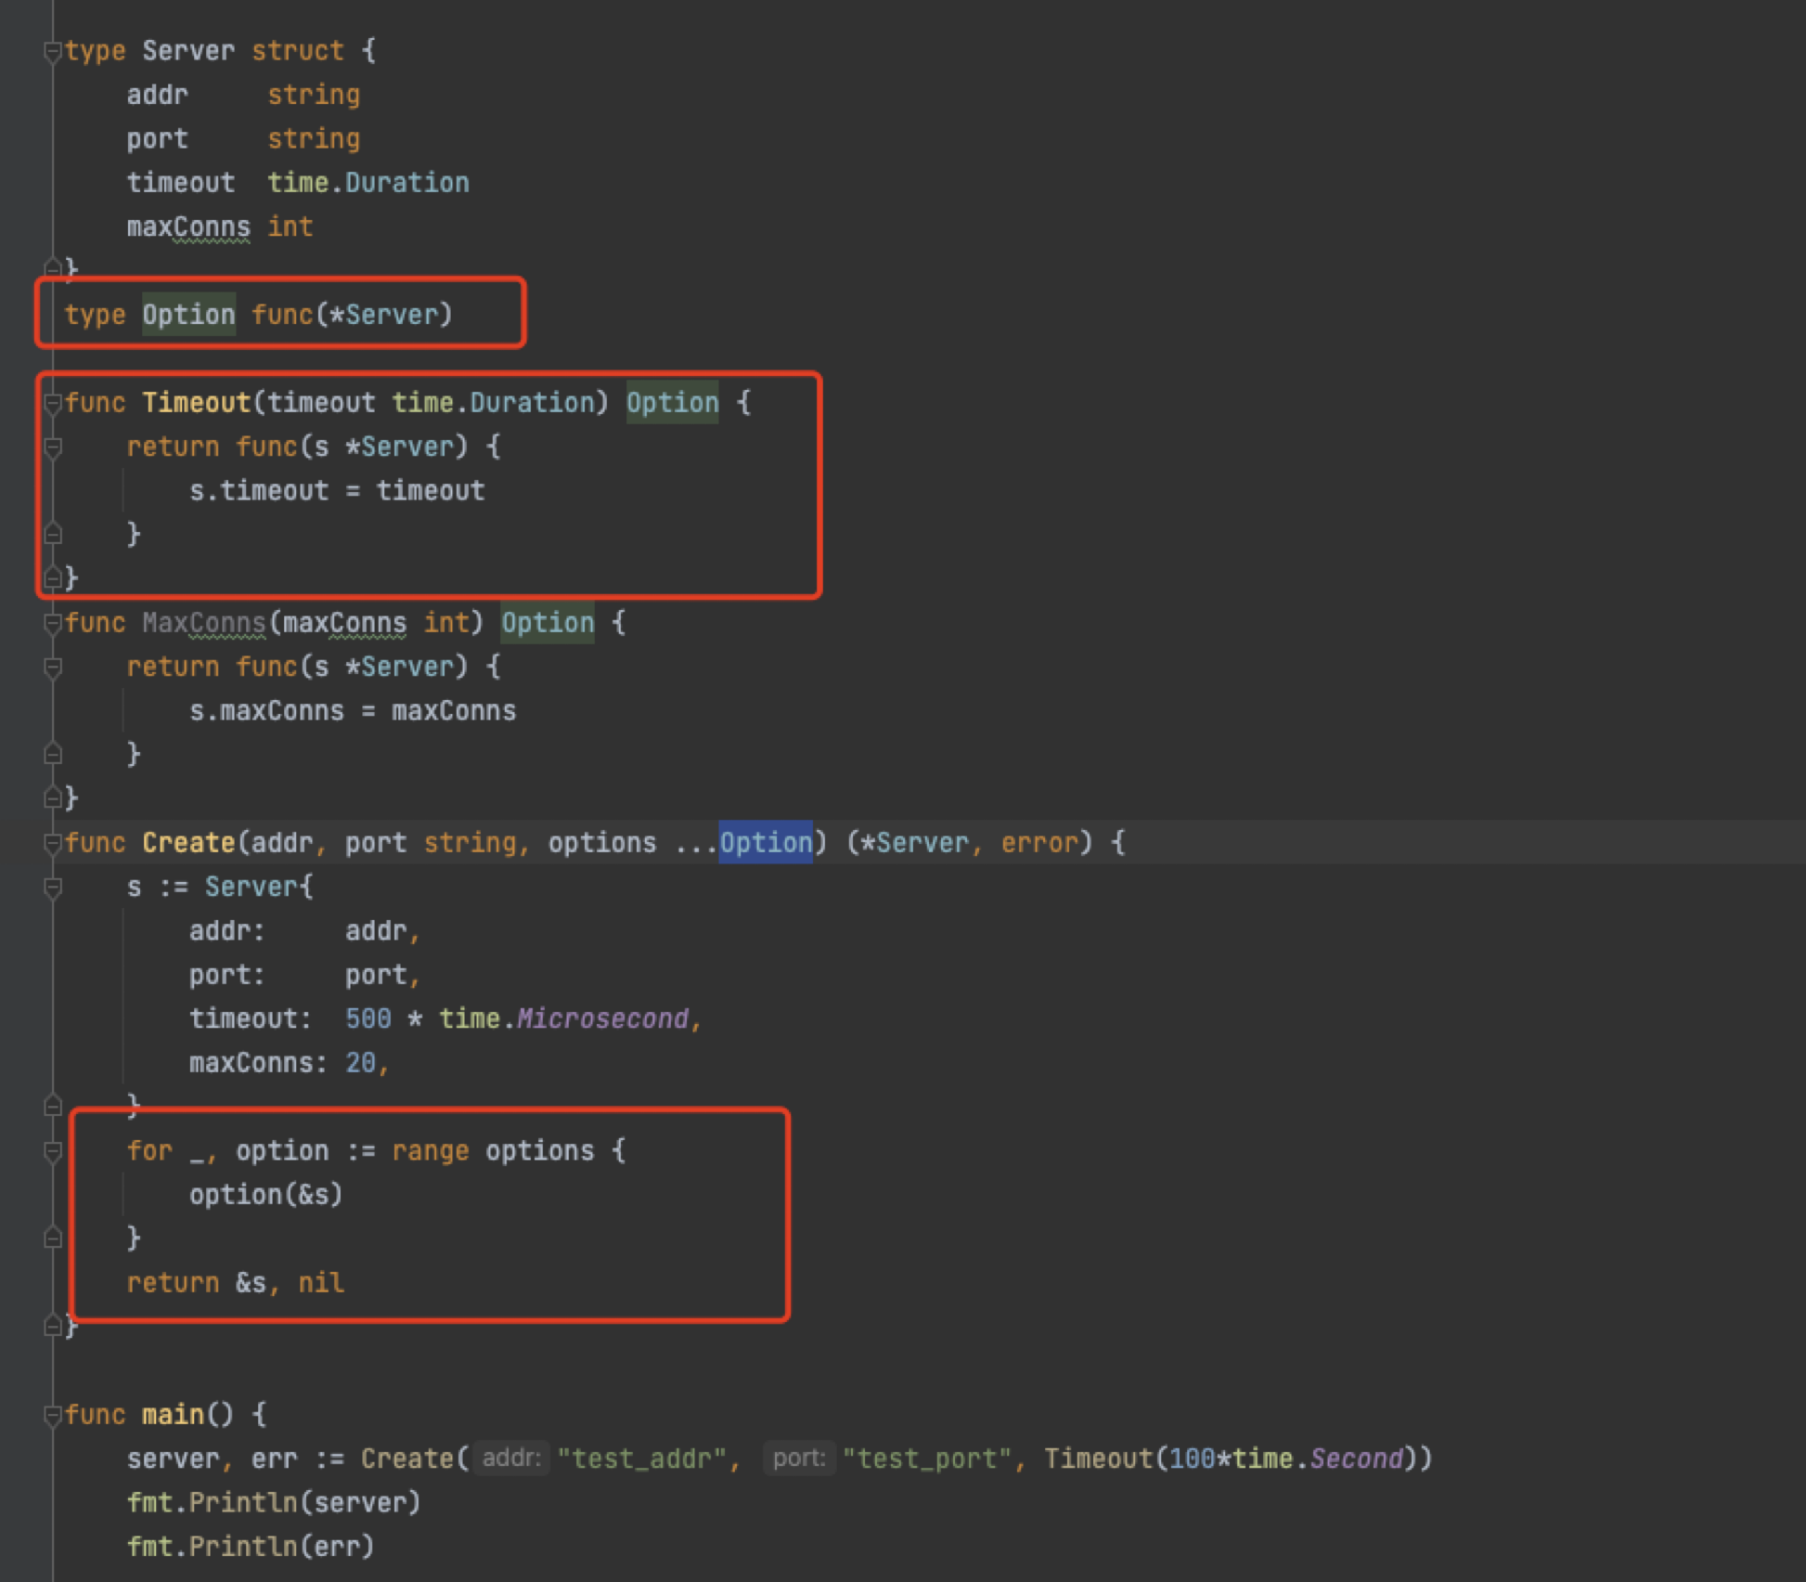Fold the return func inside MaxConns

pyautogui.click(x=53, y=668)
